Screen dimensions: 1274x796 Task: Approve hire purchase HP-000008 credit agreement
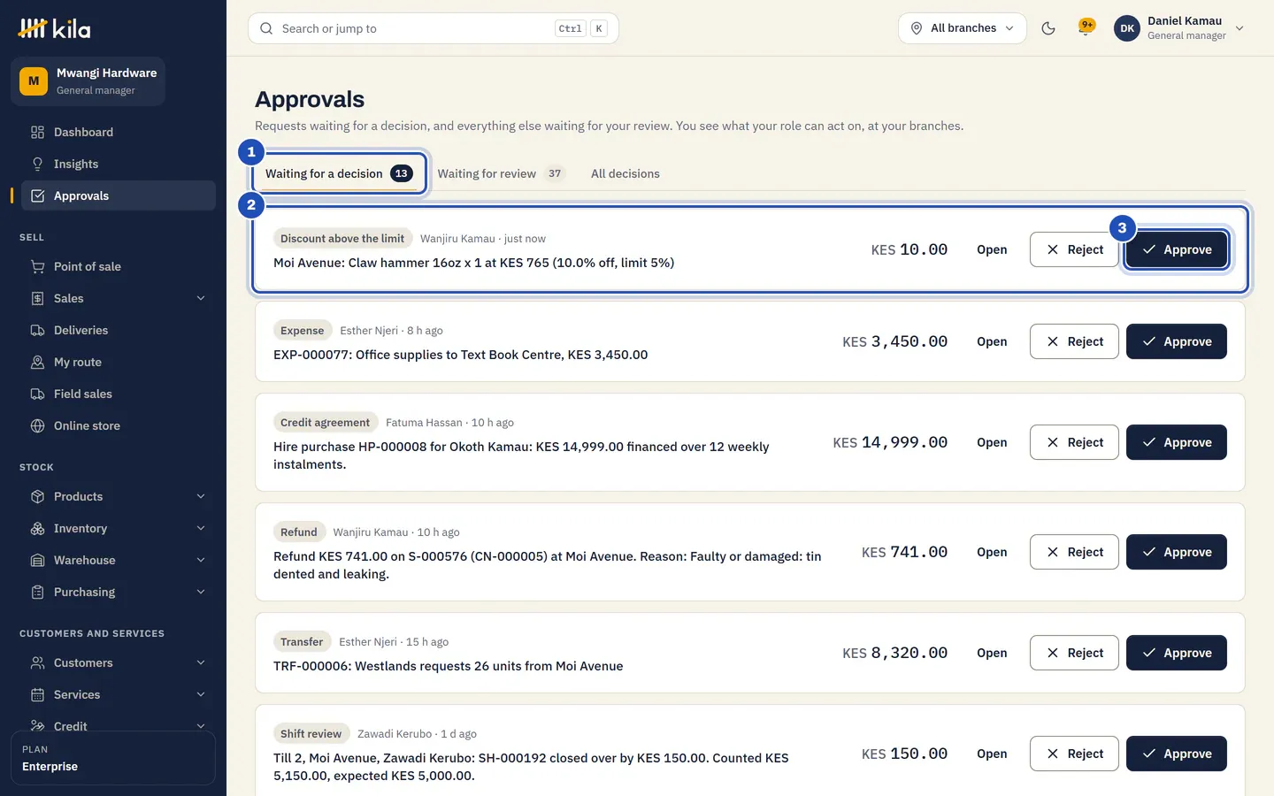point(1176,442)
